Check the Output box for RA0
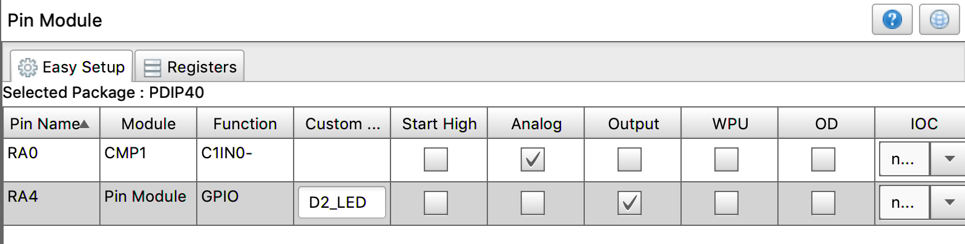The height and width of the screenshot is (244, 965). coord(629,159)
